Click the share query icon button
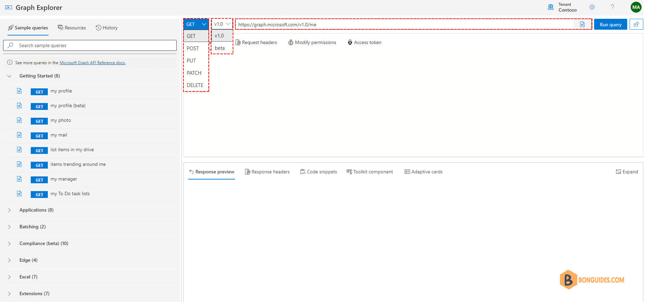645x302 pixels. 636,24
